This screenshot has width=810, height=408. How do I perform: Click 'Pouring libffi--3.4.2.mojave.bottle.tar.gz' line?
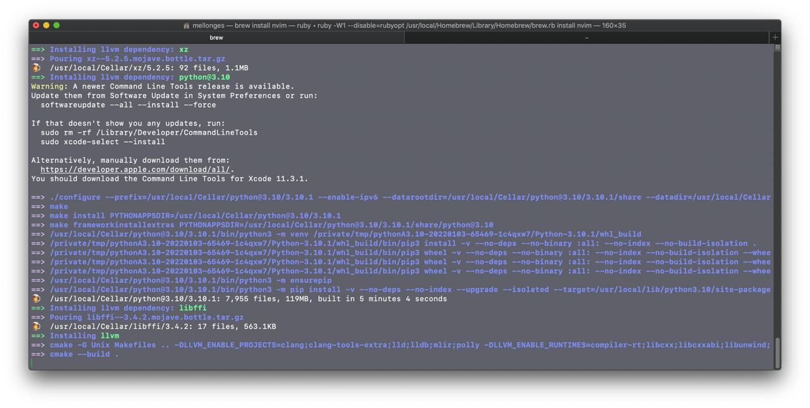pyautogui.click(x=147, y=318)
